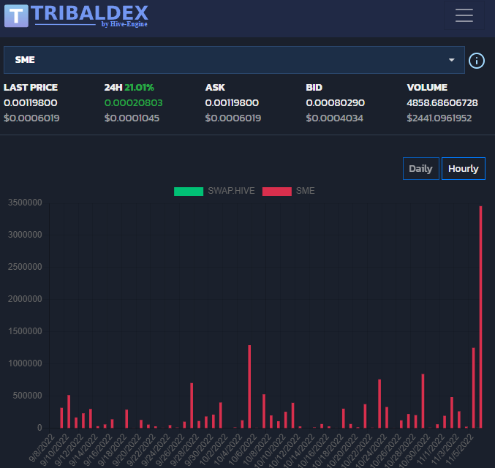Click the 500000 y-axis label
Viewport: 495px width, 468px height.
pyautogui.click(x=28, y=396)
